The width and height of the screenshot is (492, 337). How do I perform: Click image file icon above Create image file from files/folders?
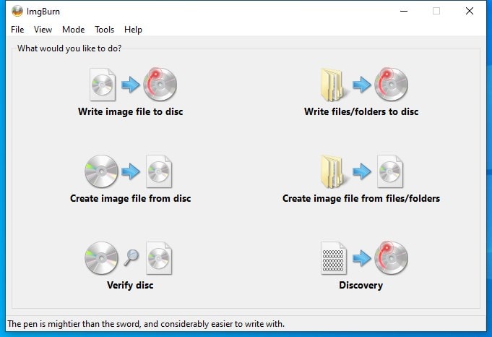(x=390, y=171)
